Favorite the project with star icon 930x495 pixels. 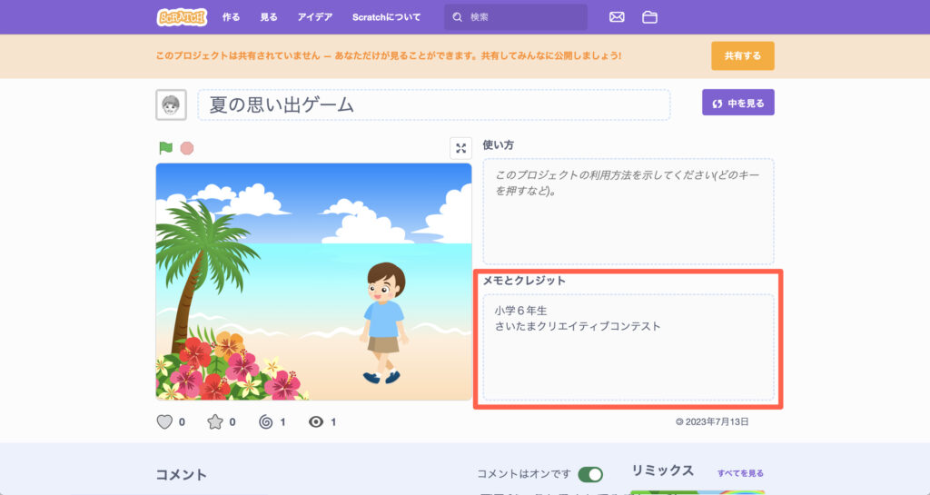[x=214, y=421]
